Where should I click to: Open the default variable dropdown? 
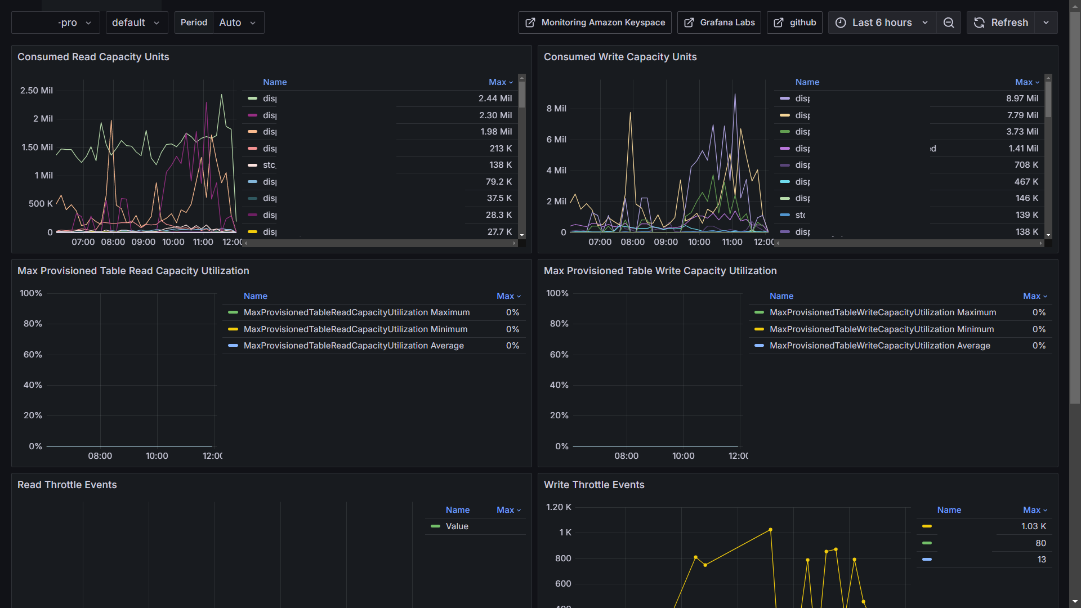click(136, 23)
